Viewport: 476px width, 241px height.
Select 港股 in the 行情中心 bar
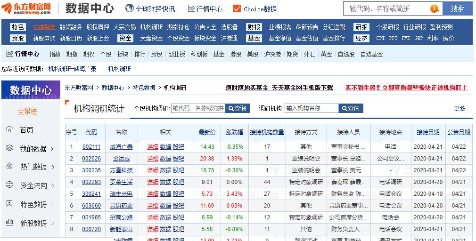[236, 54]
